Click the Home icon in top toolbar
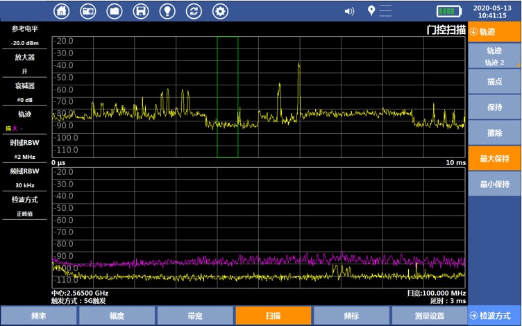 62,11
